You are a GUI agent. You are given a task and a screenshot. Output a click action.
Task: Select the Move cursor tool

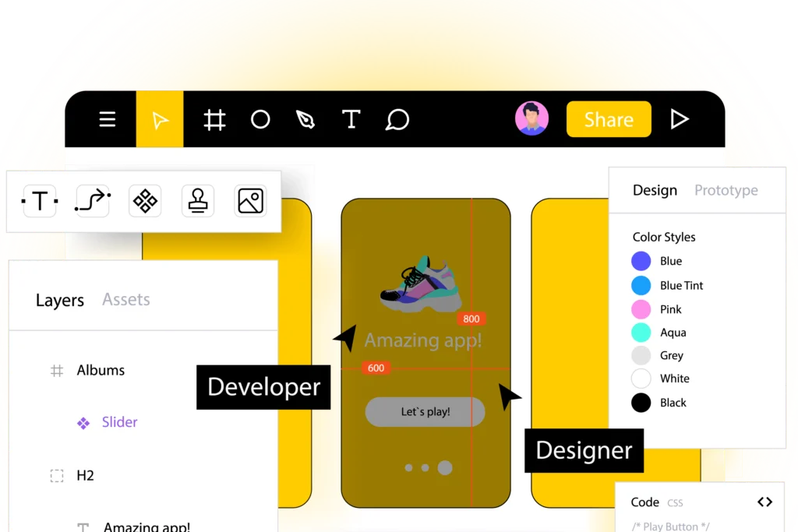[160, 119]
